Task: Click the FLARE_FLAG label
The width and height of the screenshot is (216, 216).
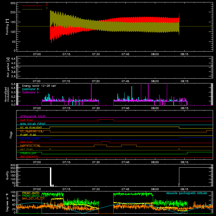Action: coord(28,135)
